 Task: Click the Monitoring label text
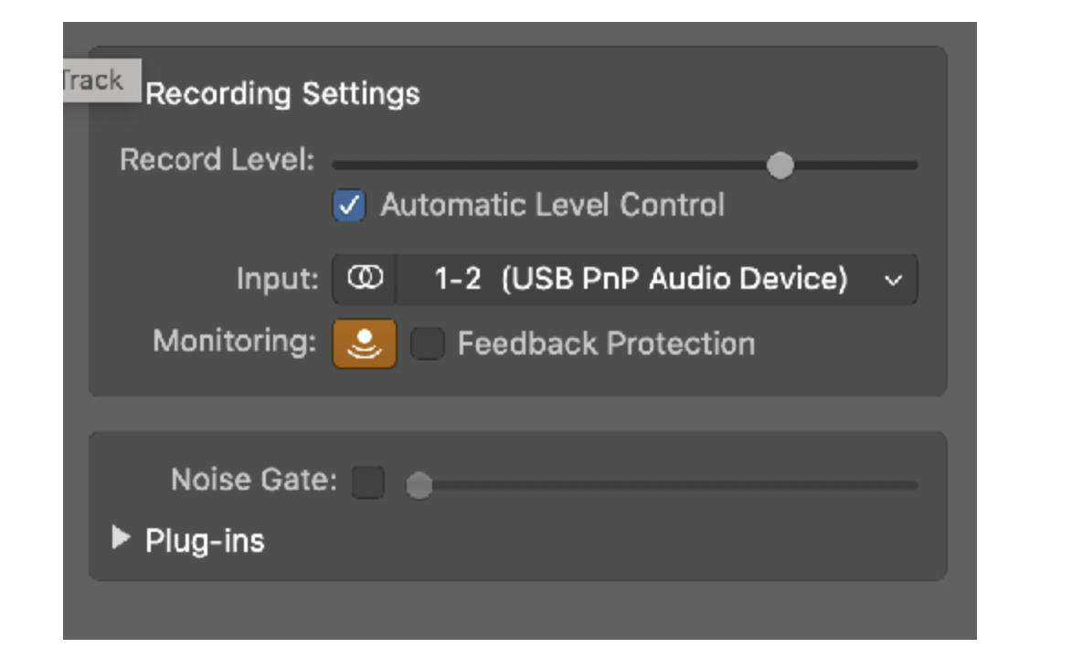click(234, 341)
